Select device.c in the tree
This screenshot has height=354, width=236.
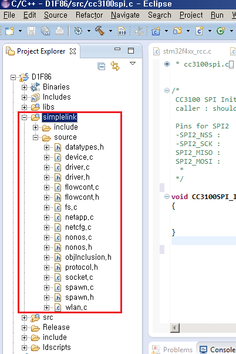[x=79, y=157]
